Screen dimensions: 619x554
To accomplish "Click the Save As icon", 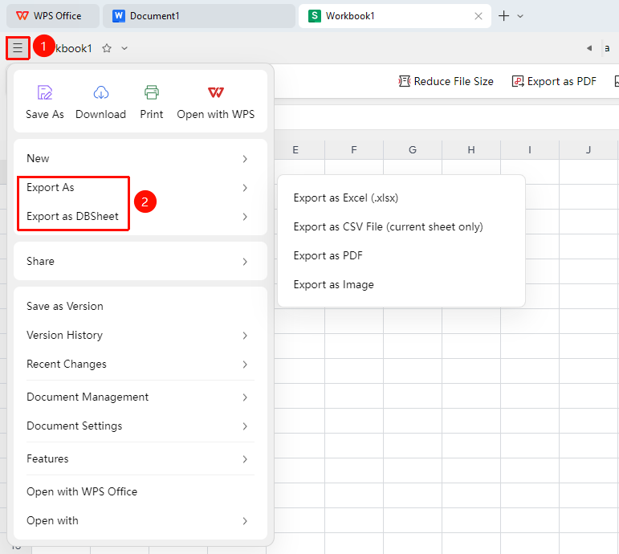I will coord(45,92).
